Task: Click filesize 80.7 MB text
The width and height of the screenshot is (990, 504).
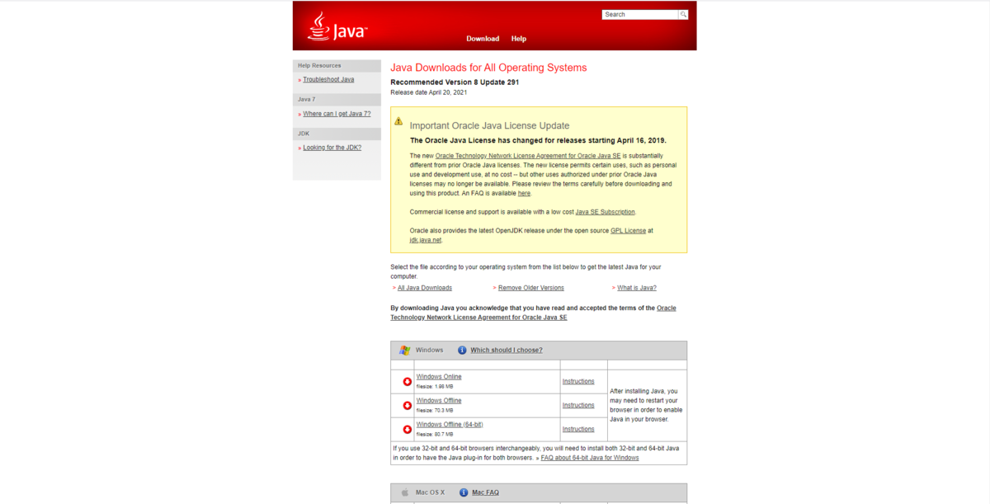Action: [x=435, y=434]
